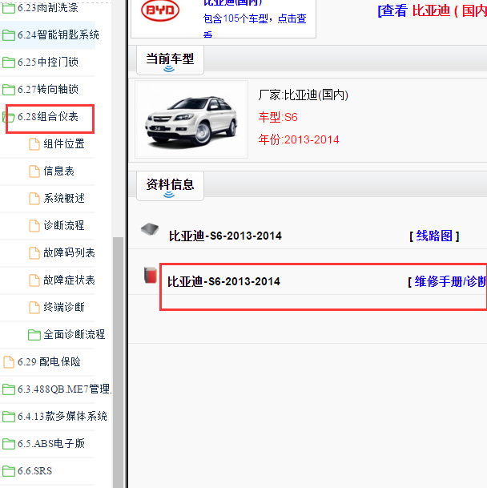Open the 6.29 配电保险 document
This screenshot has height=488, width=487.
pos(49,361)
